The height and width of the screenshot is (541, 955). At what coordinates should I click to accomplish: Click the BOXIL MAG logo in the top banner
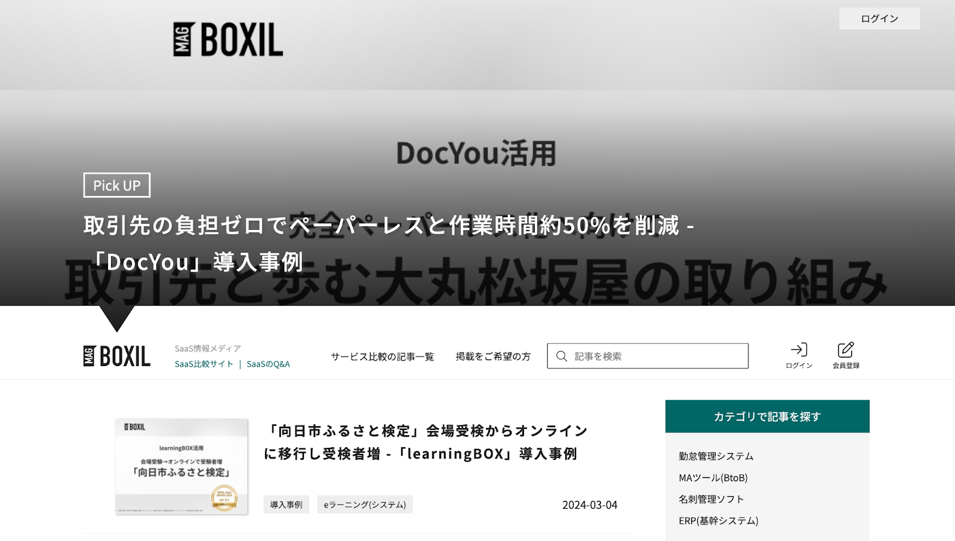[228, 39]
